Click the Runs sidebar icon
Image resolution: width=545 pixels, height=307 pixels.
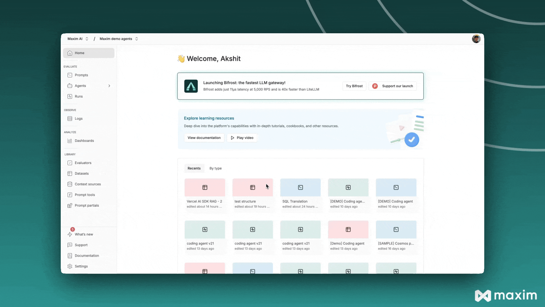(x=70, y=96)
